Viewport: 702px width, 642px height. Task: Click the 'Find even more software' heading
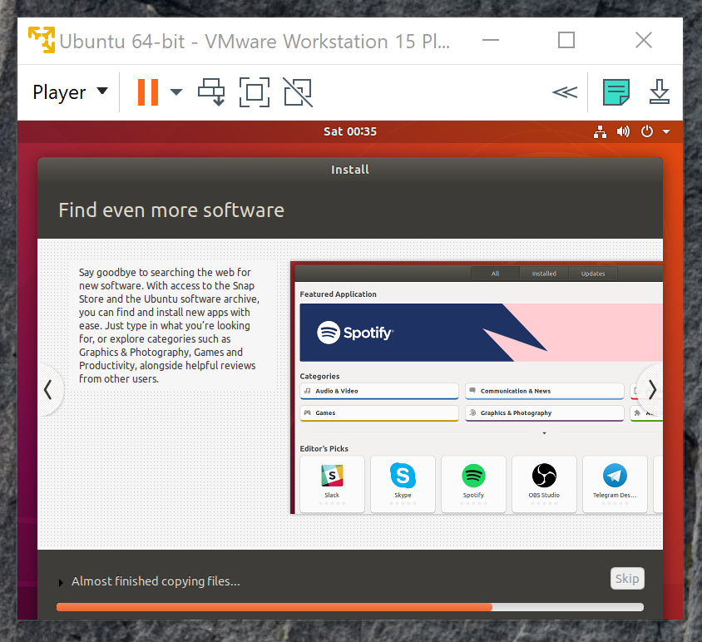click(171, 210)
